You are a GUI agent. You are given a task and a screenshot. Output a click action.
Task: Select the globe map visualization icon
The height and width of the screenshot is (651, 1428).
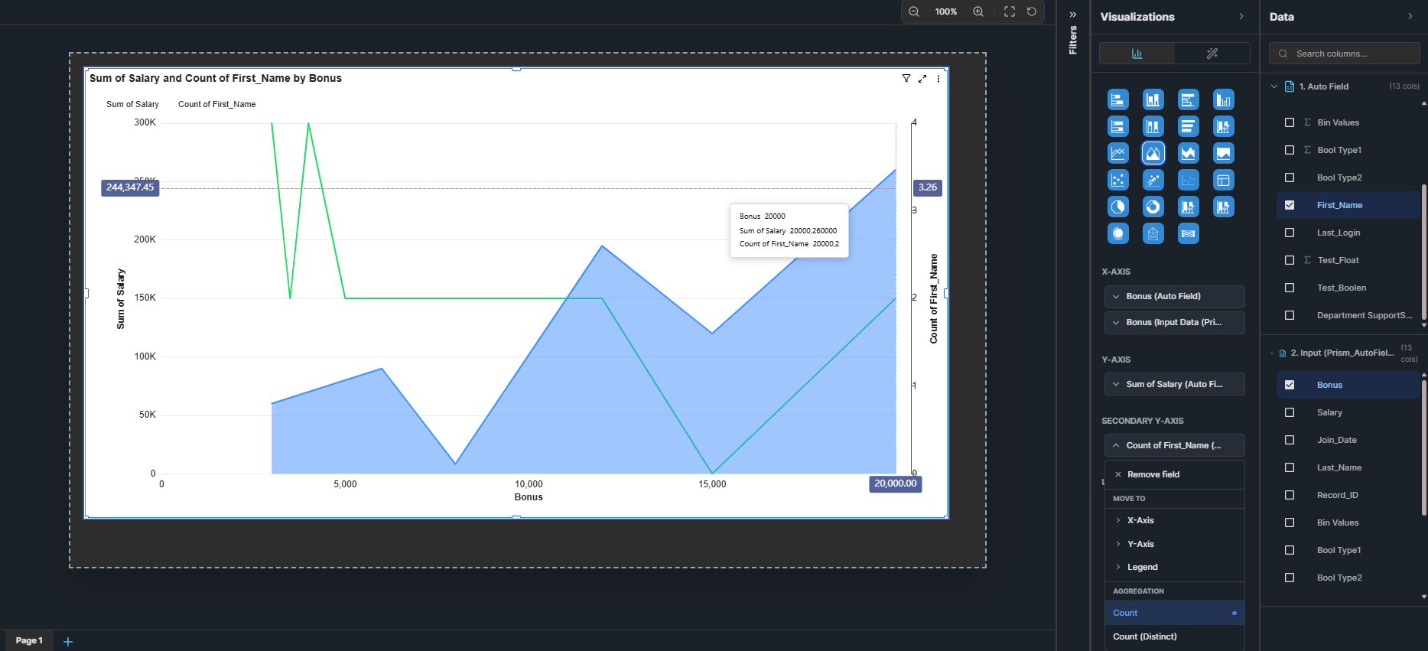[1118, 233]
